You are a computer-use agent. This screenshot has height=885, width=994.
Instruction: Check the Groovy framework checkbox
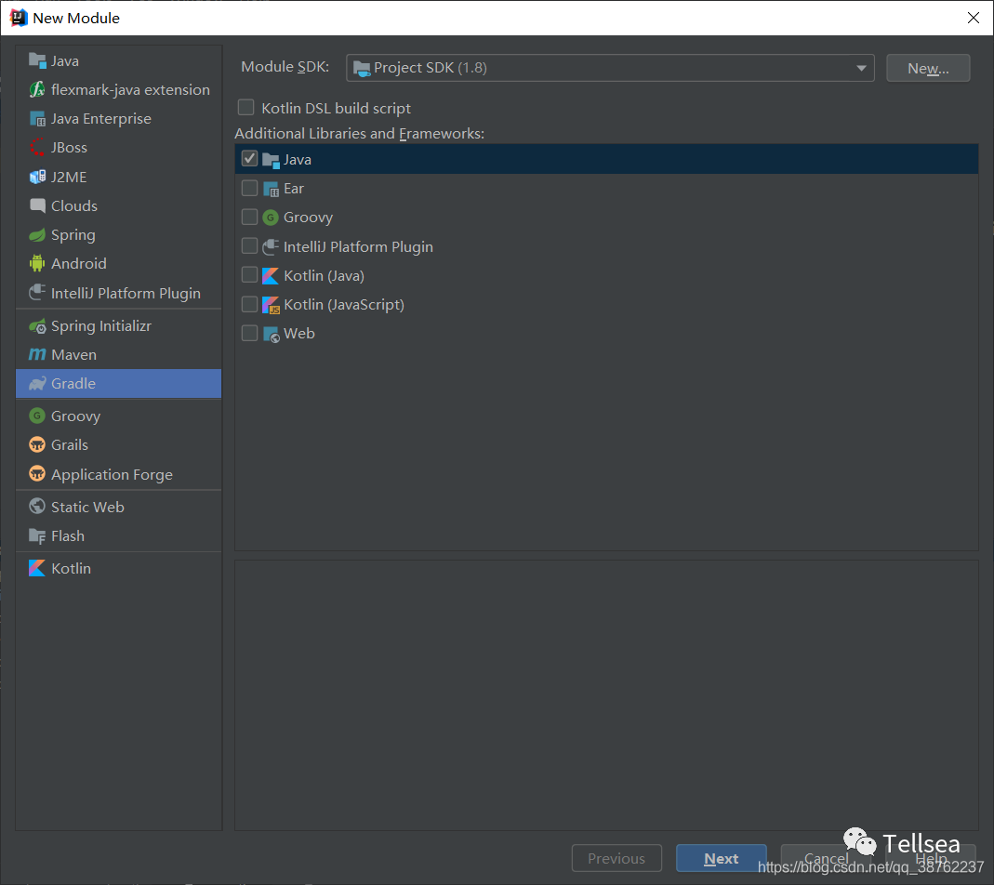coord(250,217)
